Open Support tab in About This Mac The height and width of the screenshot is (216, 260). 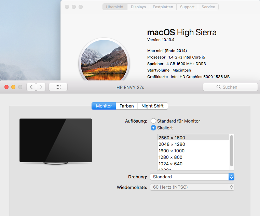[x=187, y=7]
